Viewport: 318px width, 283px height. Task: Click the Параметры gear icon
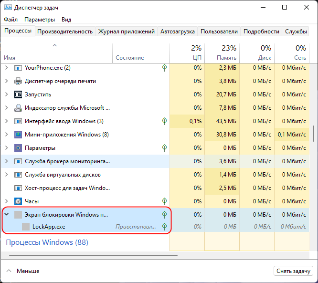tap(18, 148)
